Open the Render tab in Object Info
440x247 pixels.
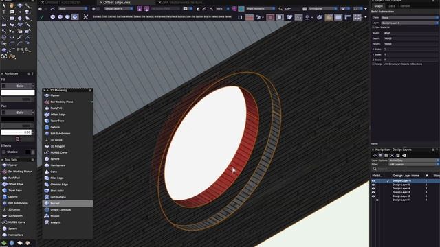[405, 6]
